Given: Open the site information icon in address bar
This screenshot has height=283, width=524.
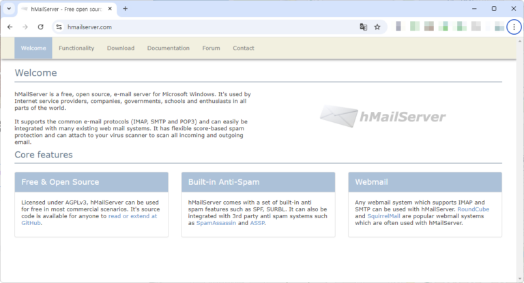Looking at the screenshot, I should point(59,27).
